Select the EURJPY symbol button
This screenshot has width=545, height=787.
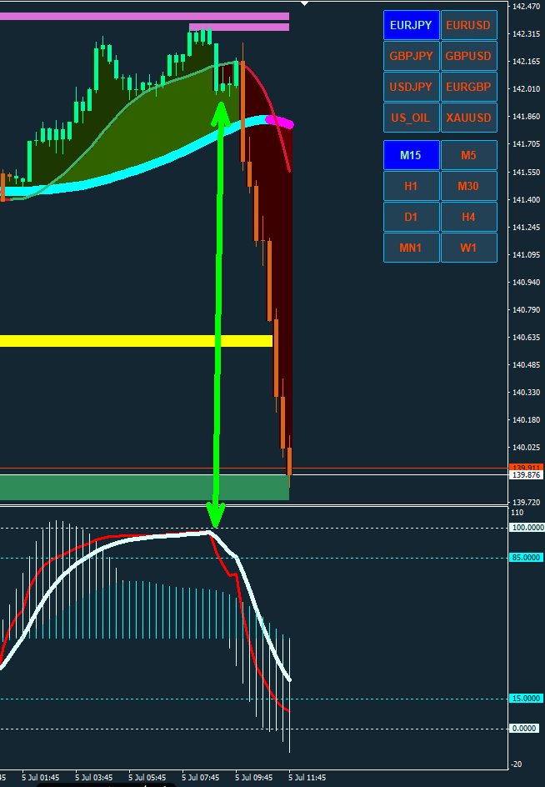point(412,25)
